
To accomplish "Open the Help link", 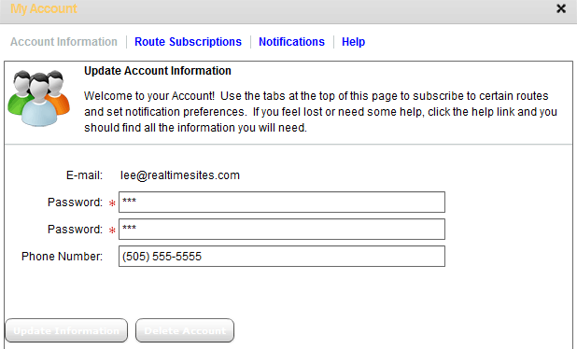I will click(x=353, y=42).
